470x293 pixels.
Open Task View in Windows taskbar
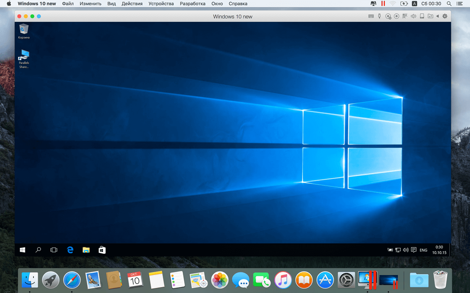(x=54, y=250)
